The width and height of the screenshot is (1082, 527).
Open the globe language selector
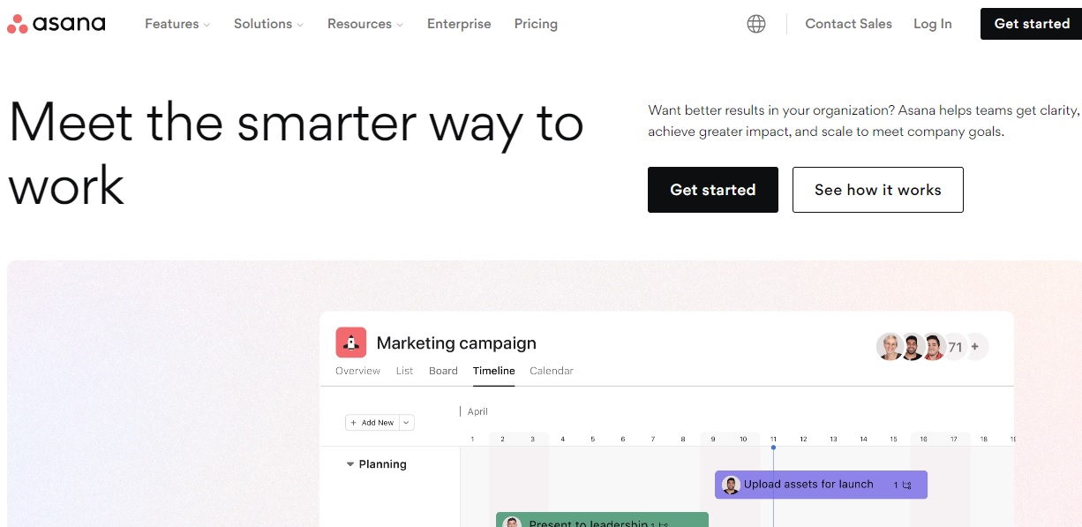pyautogui.click(x=756, y=24)
